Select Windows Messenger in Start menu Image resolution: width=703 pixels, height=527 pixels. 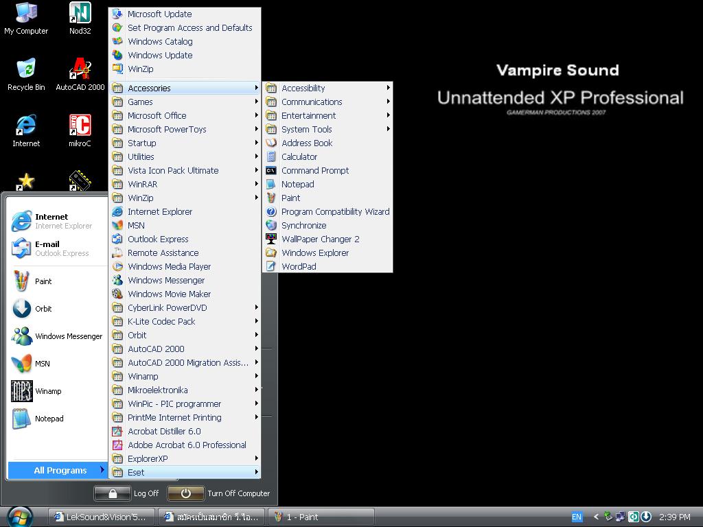click(x=58, y=336)
